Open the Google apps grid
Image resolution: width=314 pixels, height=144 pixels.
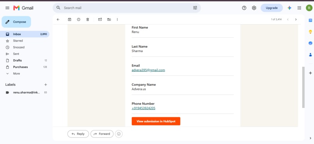[x=299, y=8]
